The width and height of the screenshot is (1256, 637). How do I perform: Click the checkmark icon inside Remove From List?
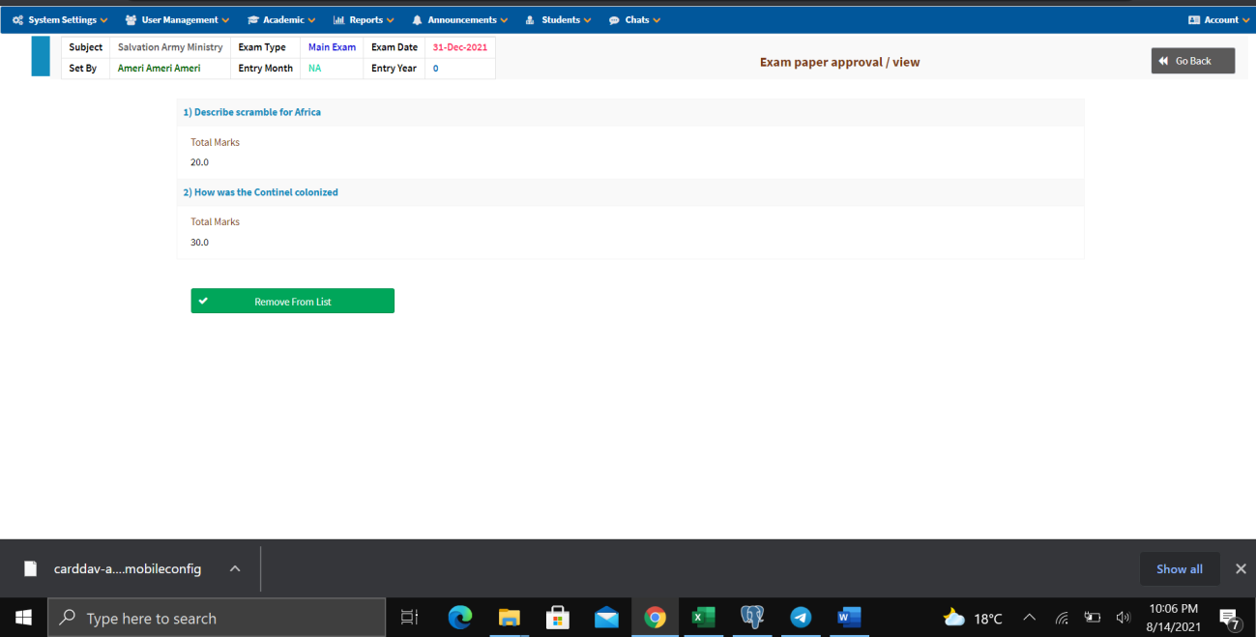[203, 301]
